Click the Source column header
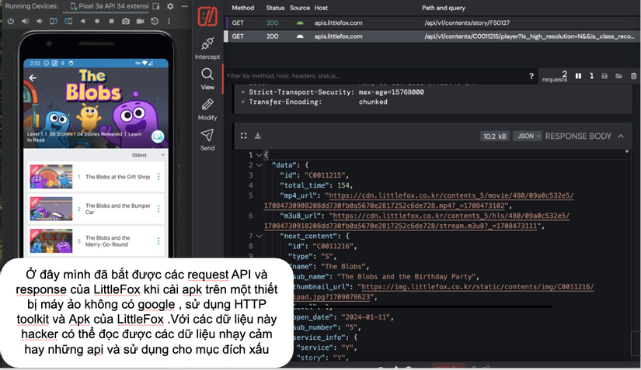Screen dimensions: 641x370 (x=300, y=8)
